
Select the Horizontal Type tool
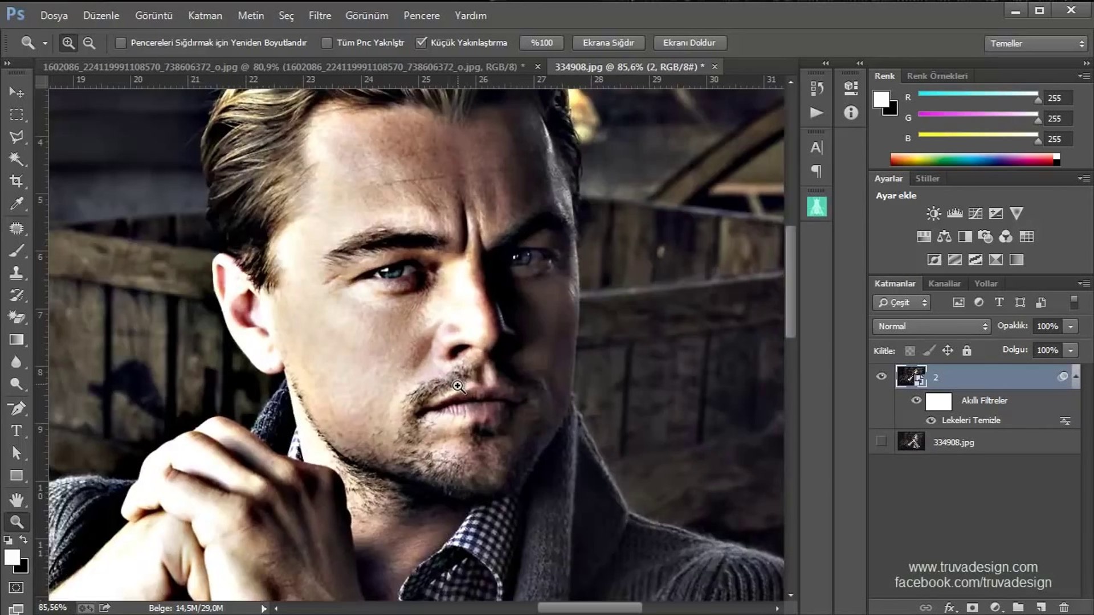pos(17,431)
